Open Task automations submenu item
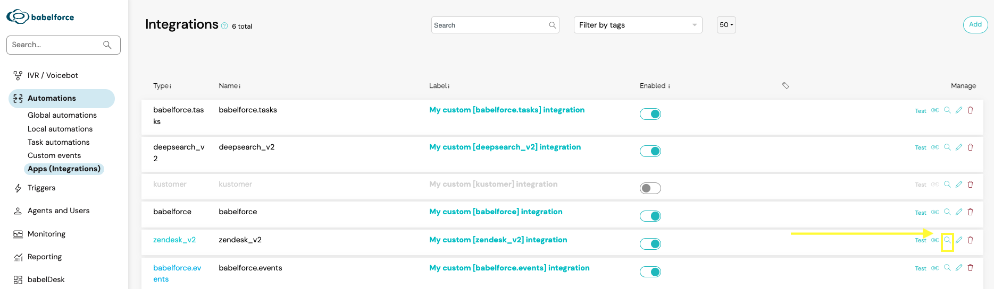Screen dimensions: 994x289 point(59,142)
